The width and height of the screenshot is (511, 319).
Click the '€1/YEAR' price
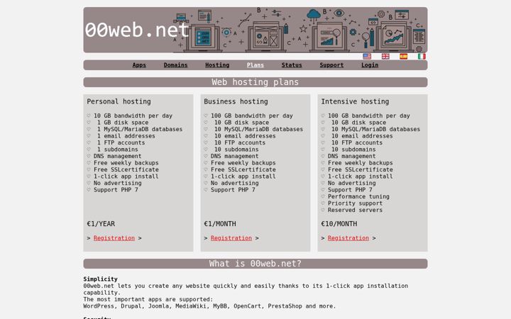(101, 224)
